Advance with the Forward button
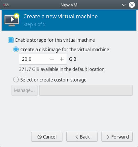 [x=117, y=137]
